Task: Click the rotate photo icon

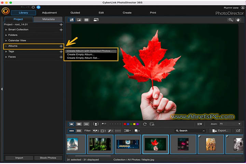Action: 145,124
